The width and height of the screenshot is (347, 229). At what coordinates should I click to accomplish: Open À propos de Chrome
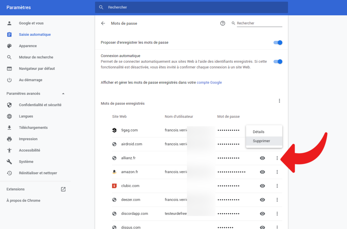(23, 200)
